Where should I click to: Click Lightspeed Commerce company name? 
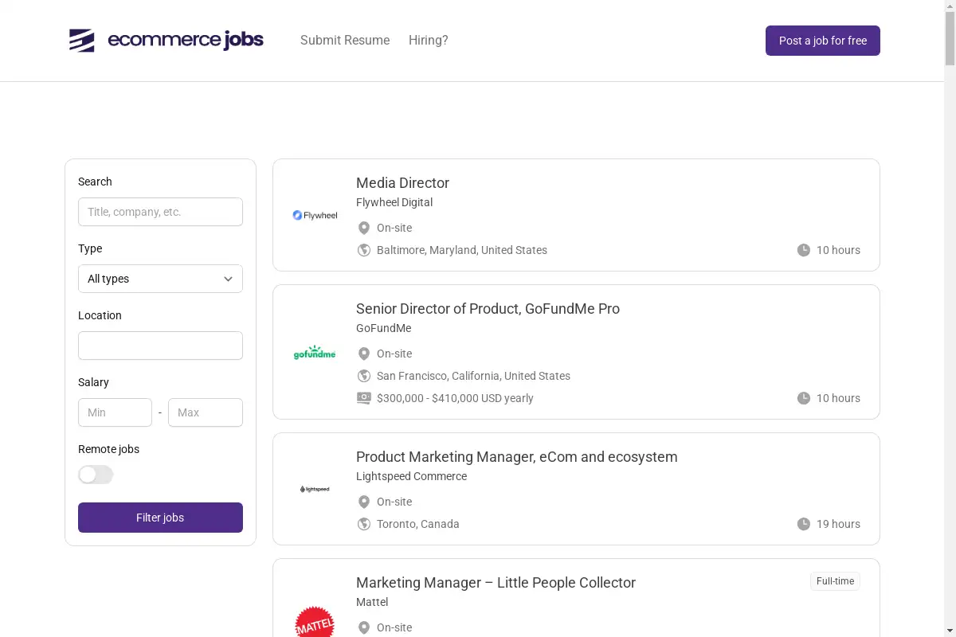tap(411, 476)
